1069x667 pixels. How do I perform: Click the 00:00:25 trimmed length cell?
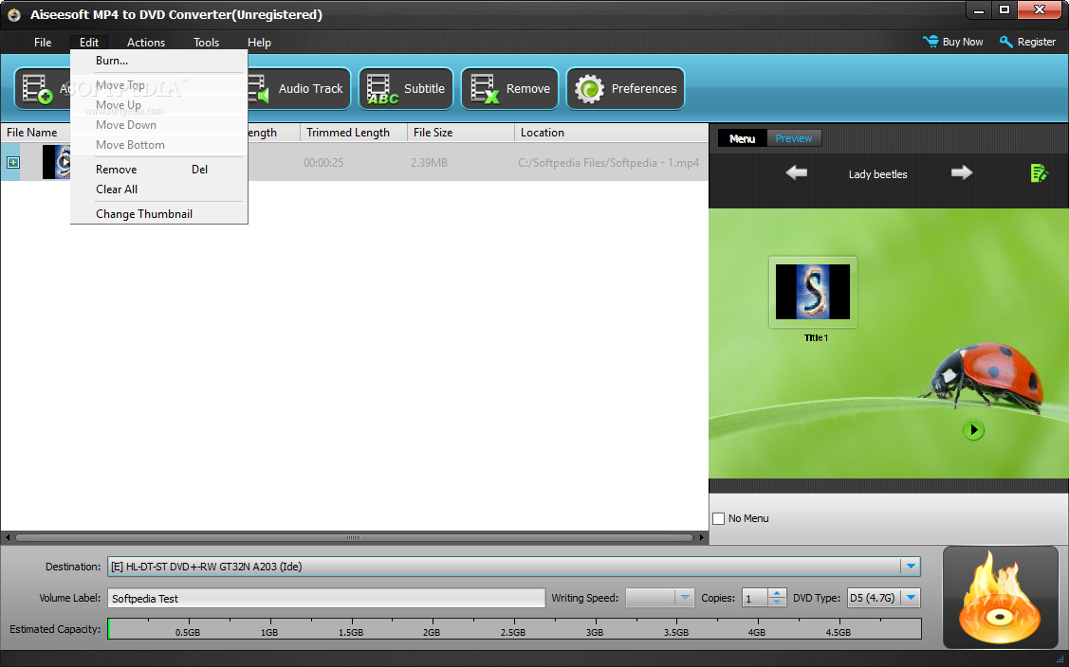(x=323, y=163)
